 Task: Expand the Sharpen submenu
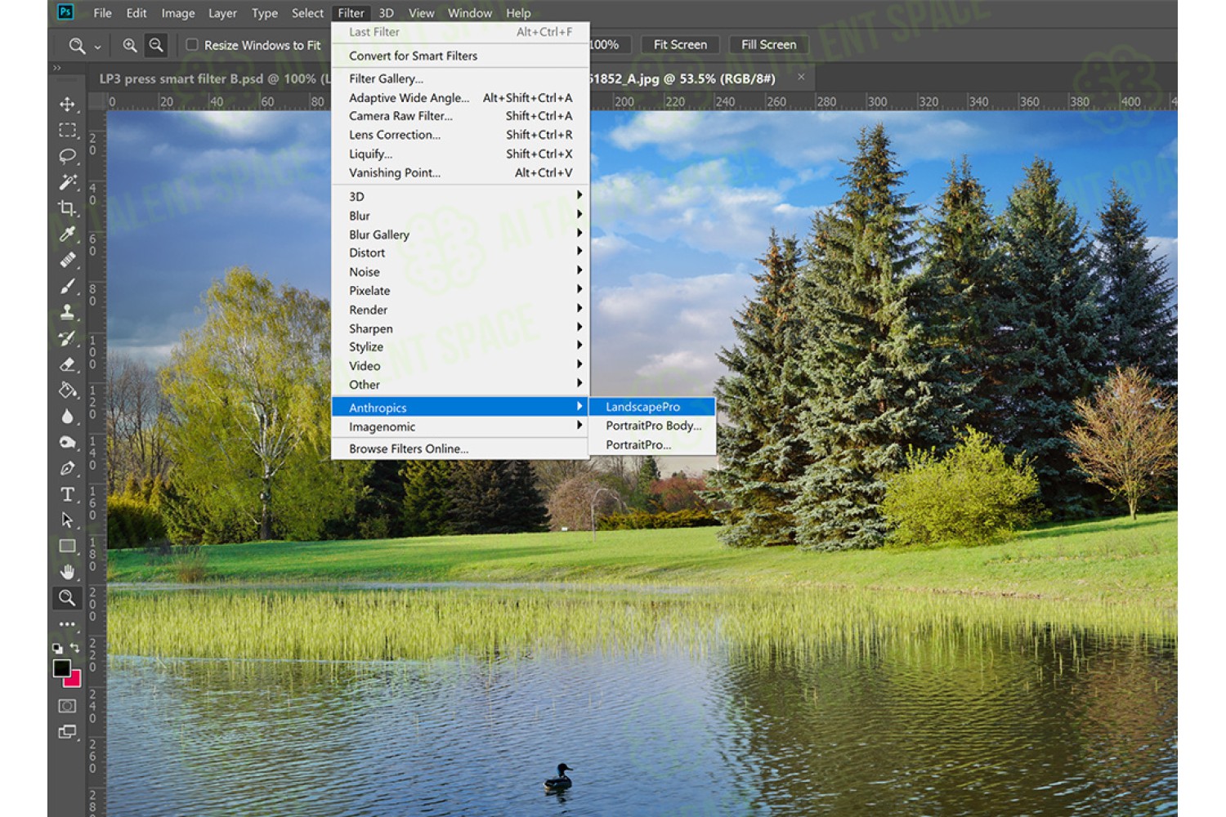461,328
